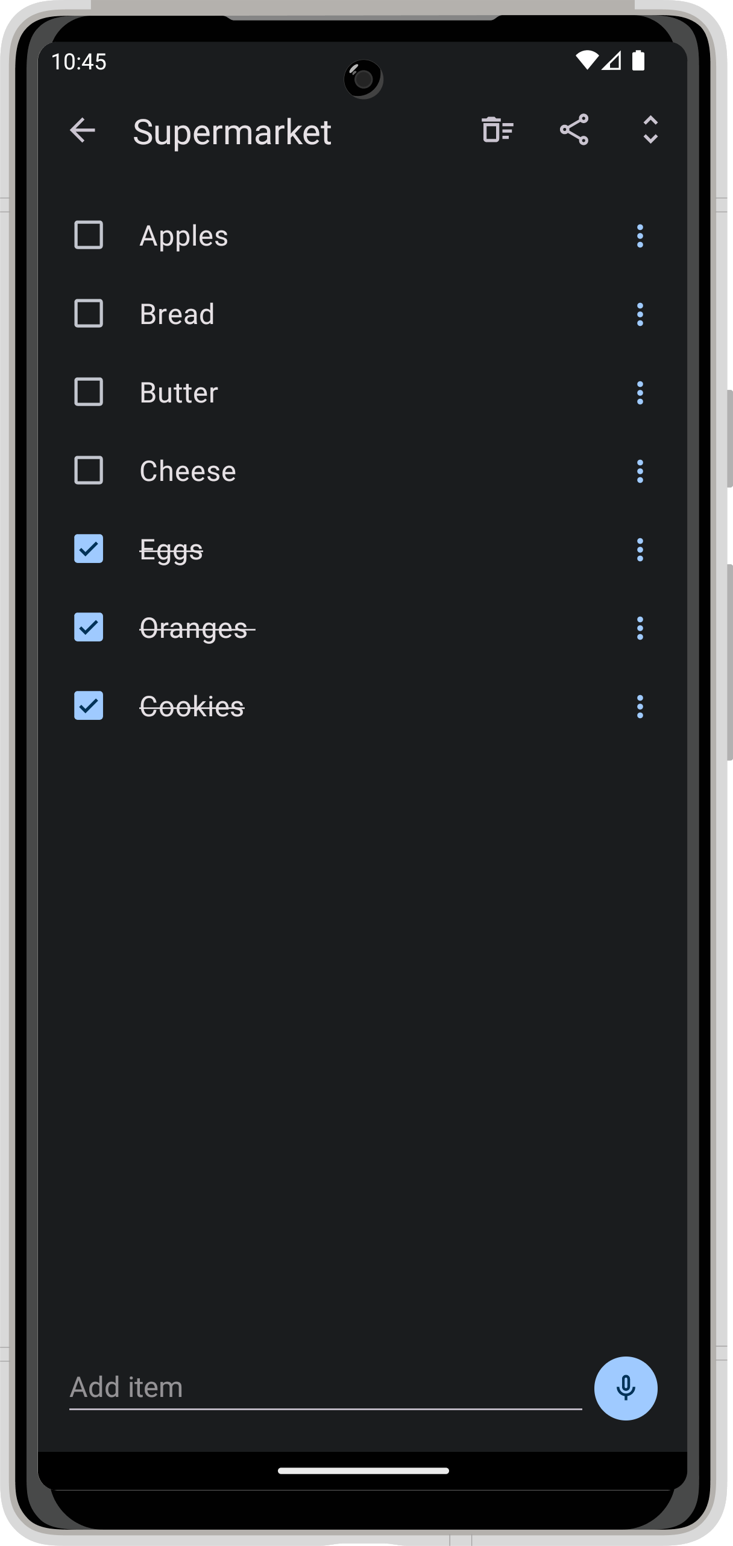
Task: Select the Cheese item label
Action: coord(188,471)
